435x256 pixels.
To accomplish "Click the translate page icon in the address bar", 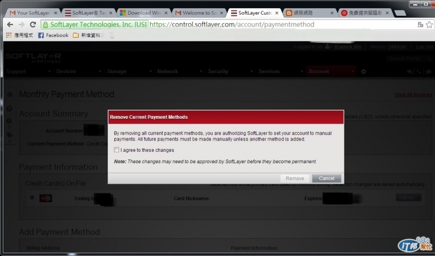I will (420, 24).
